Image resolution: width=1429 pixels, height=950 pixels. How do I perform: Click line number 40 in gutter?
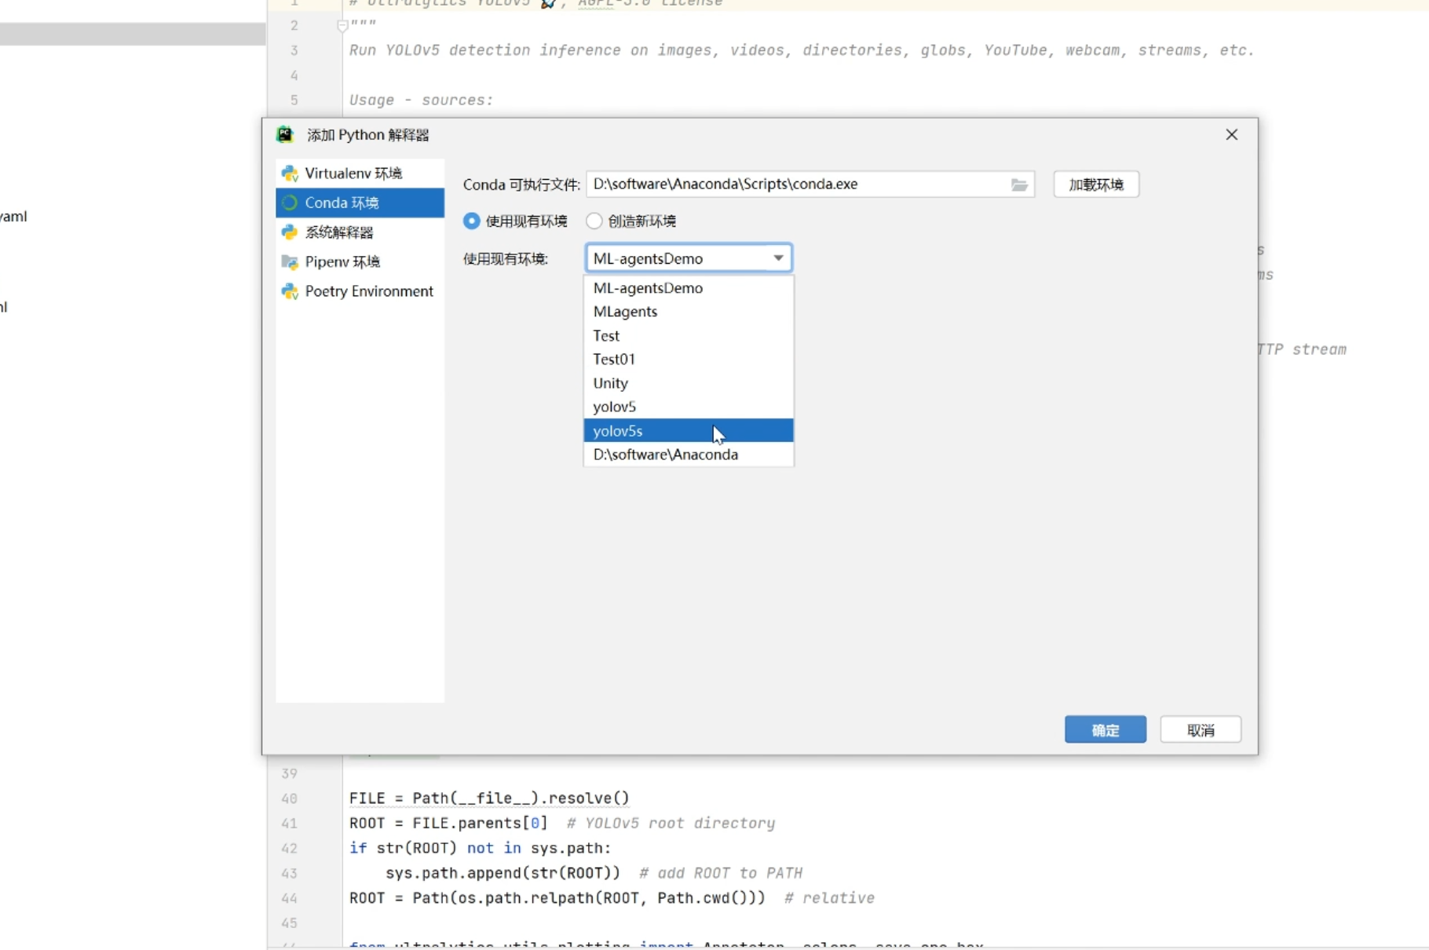(289, 798)
